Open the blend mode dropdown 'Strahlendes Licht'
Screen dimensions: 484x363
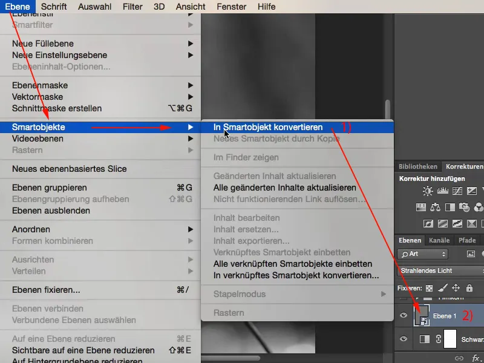point(440,270)
